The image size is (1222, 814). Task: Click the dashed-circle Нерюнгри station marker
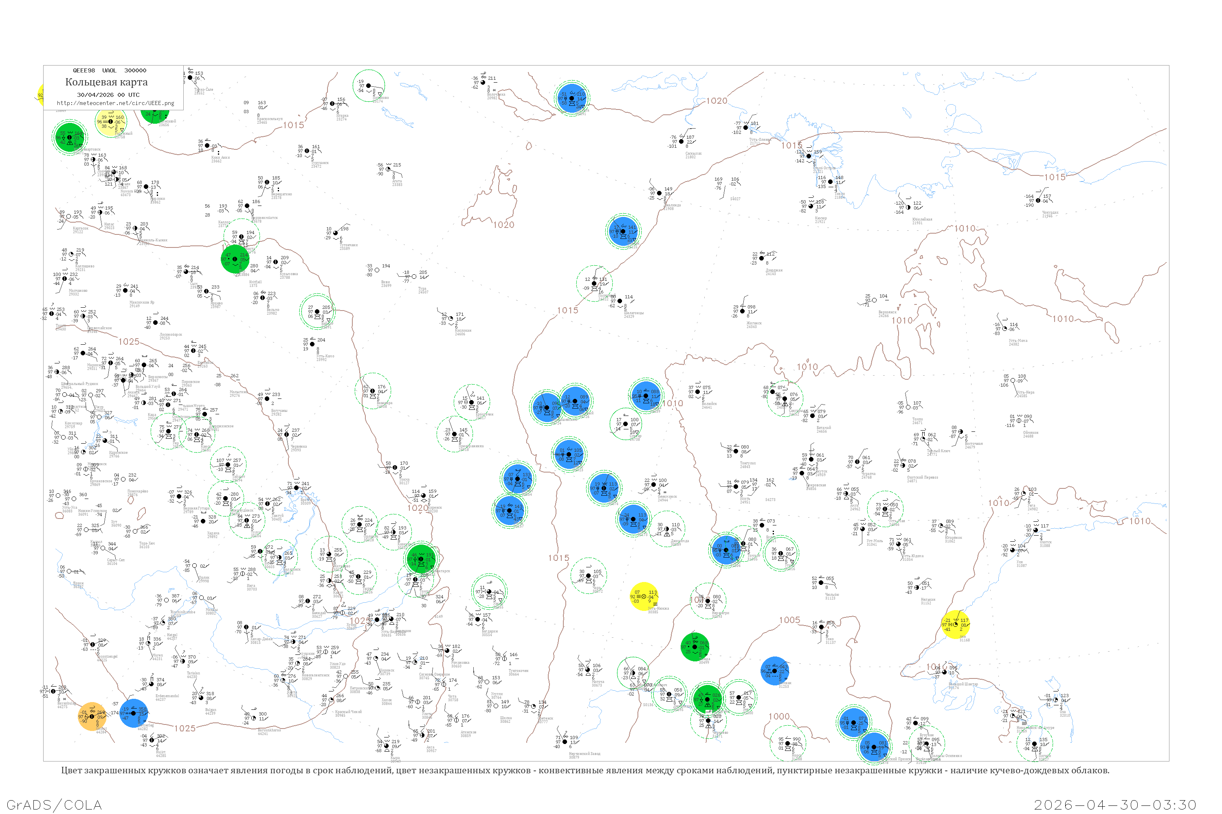708,601
